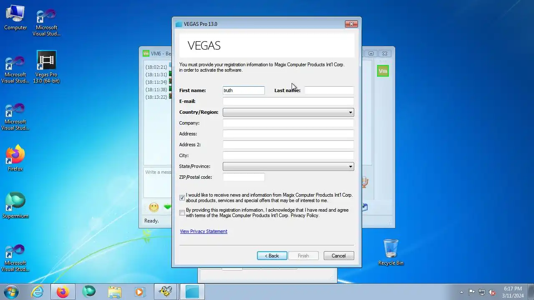
Task: Click the microphone icon in the VM6 window
Action: point(364,182)
